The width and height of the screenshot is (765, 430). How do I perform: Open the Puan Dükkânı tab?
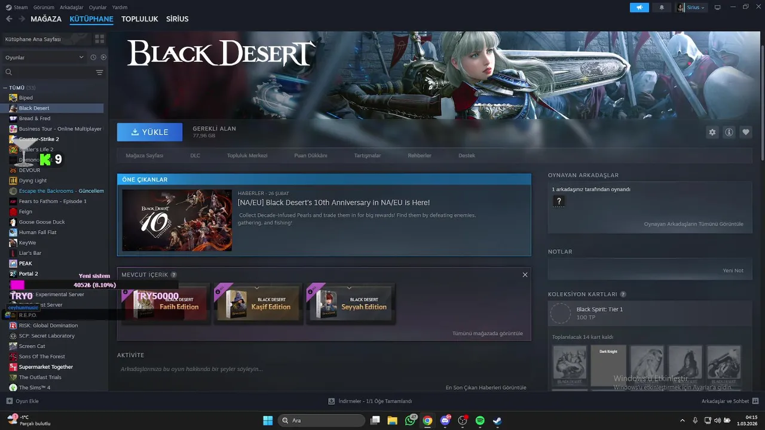[311, 155]
